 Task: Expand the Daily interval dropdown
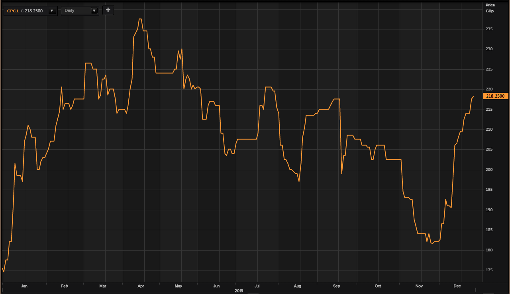94,11
